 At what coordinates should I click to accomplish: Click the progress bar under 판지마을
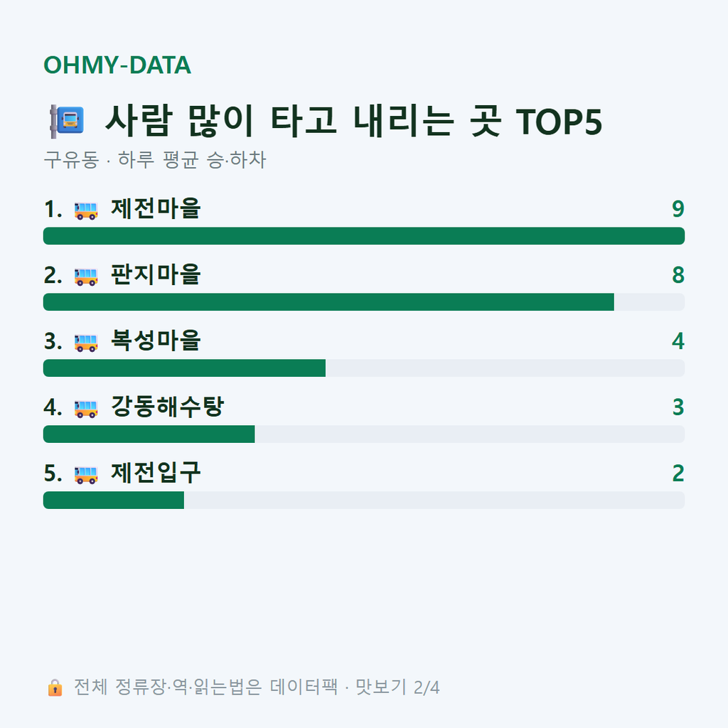point(364,301)
